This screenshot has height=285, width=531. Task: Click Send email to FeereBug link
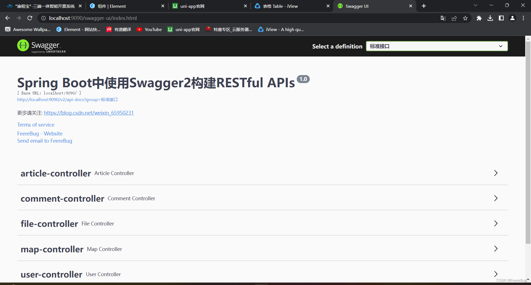click(45, 141)
